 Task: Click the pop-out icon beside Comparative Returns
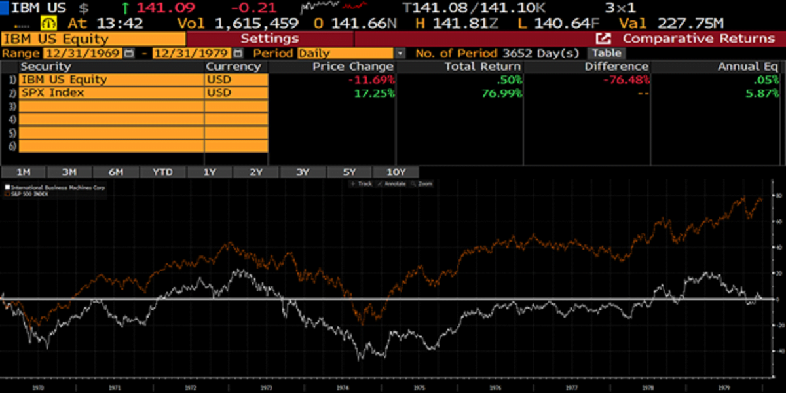pyautogui.click(x=603, y=39)
